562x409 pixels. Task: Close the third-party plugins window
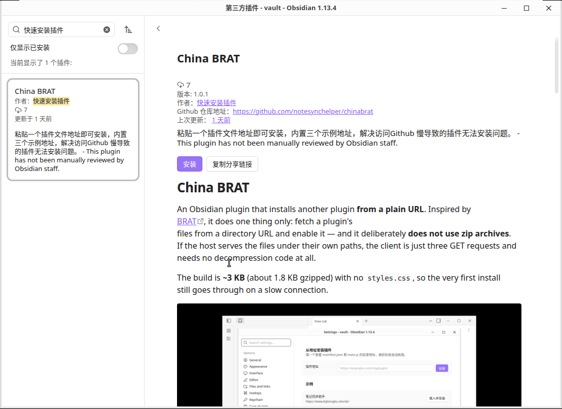tap(549, 8)
